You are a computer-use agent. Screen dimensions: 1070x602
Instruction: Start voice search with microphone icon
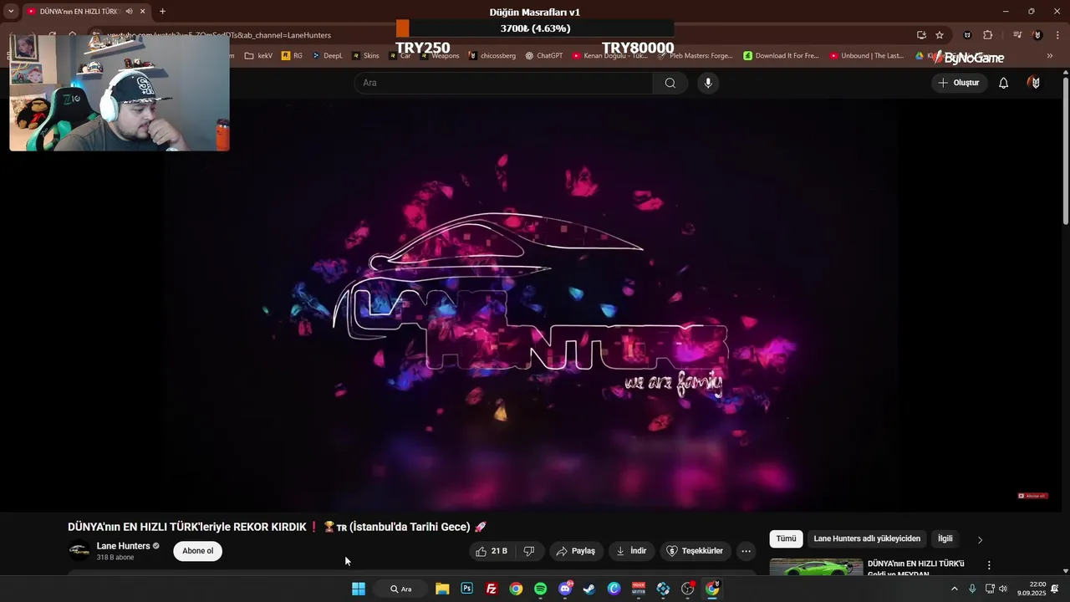(708, 83)
